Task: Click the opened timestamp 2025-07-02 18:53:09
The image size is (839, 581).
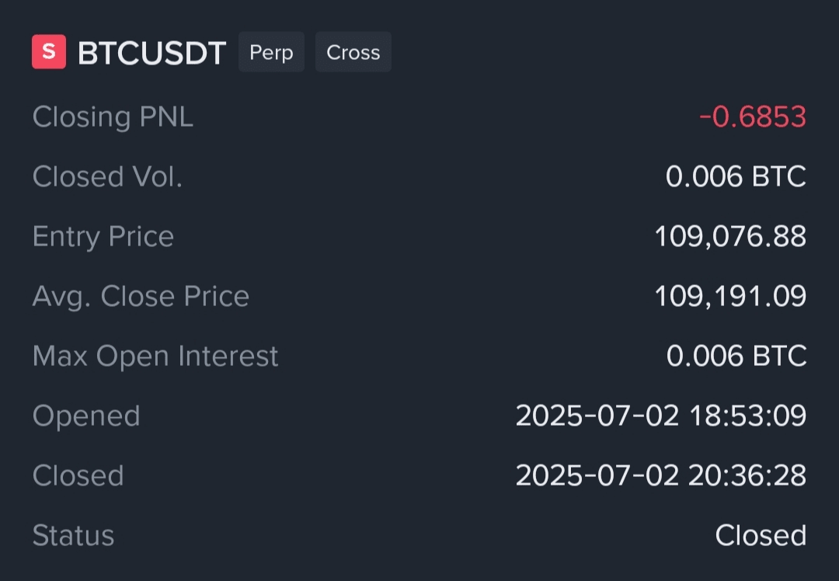Action: [x=660, y=416]
